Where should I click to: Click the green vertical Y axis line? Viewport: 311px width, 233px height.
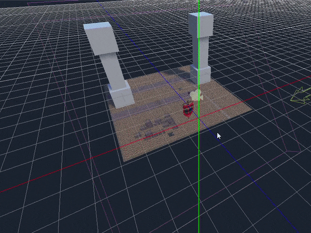click(x=199, y=181)
